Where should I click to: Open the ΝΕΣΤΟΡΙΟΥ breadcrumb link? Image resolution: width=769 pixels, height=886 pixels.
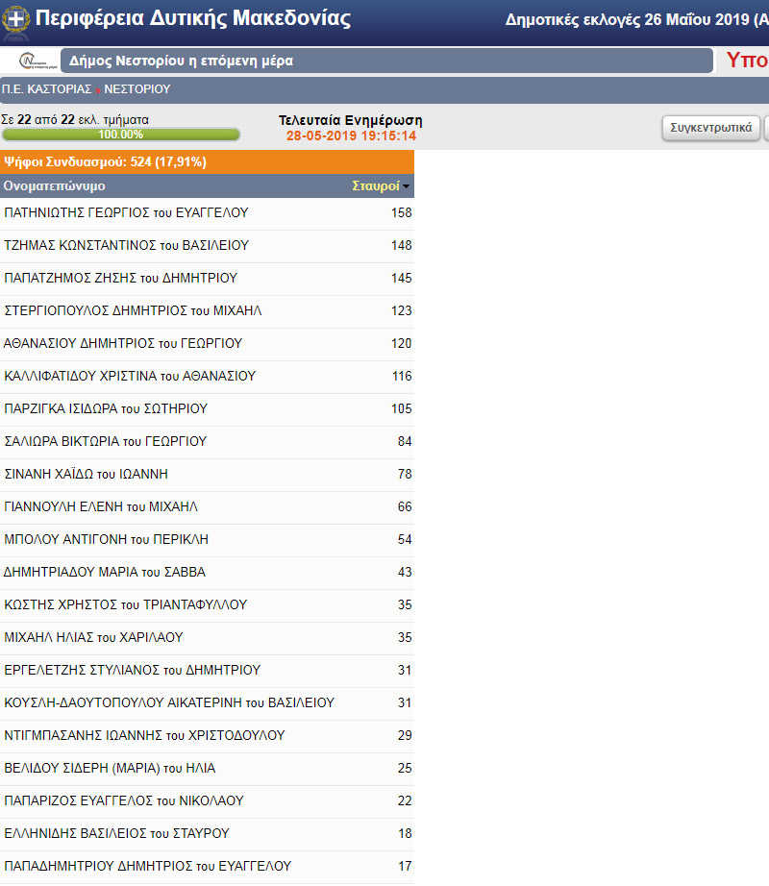click(x=136, y=89)
